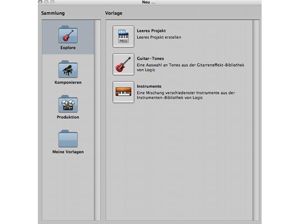Screen dimensions: 299x224
Task: Select the Explore guitar folder icon
Action: pyautogui.click(x=68, y=34)
